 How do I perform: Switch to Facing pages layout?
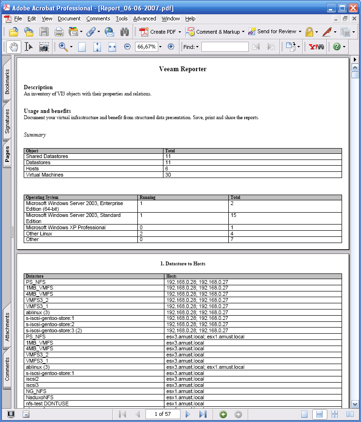(x=350, y=414)
